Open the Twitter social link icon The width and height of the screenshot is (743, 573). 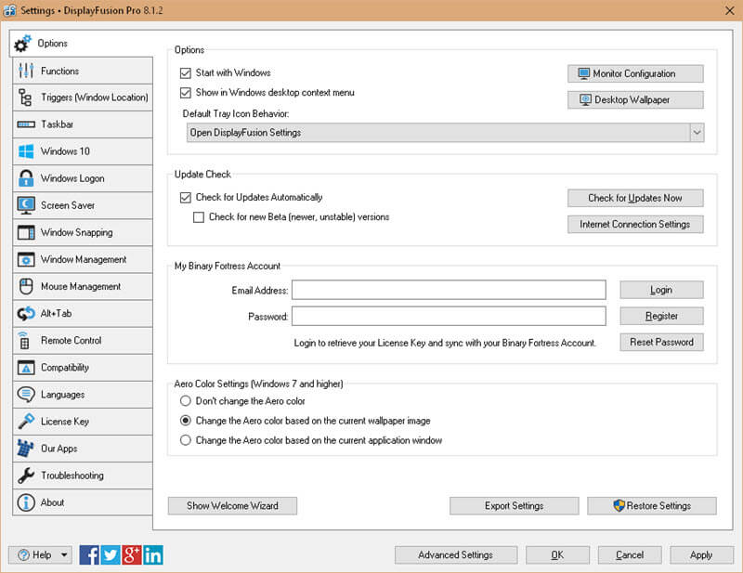pyautogui.click(x=111, y=555)
